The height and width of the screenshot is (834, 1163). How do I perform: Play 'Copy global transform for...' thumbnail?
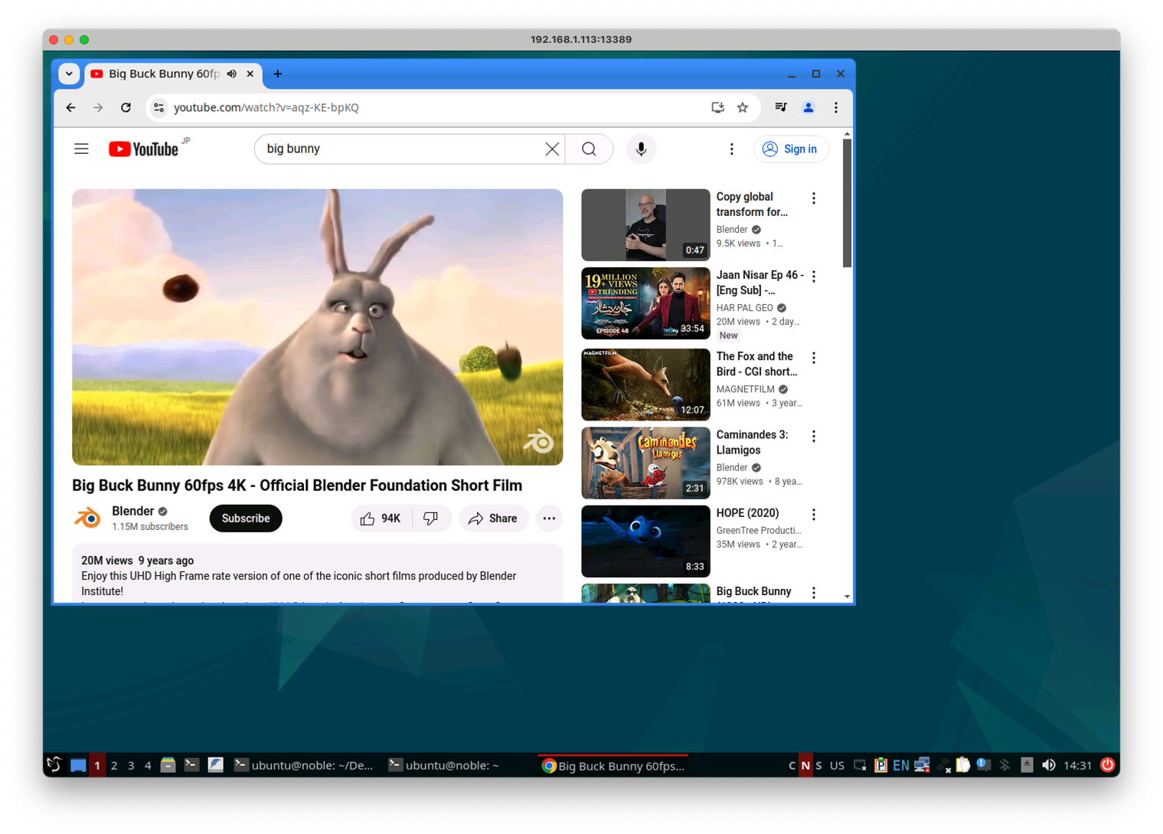[645, 225]
